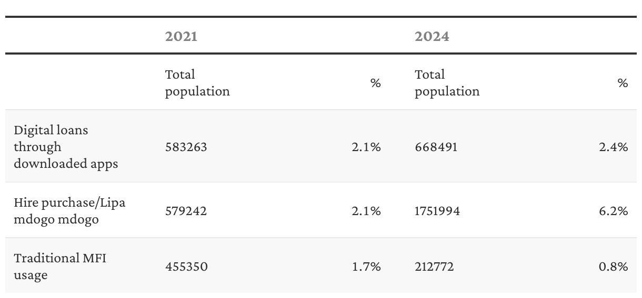This screenshot has width=642, height=298.
Task: Select the 579242 population value
Action: click(186, 211)
